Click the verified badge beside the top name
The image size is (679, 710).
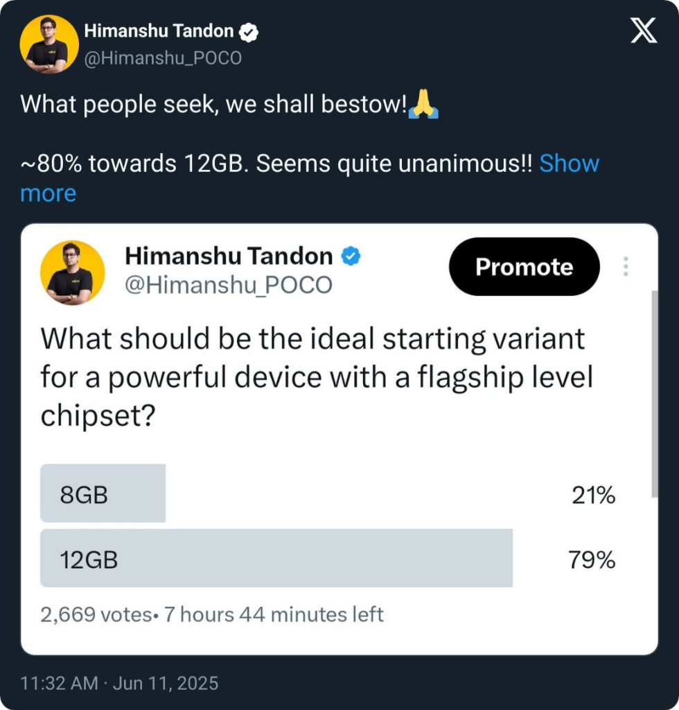[249, 31]
